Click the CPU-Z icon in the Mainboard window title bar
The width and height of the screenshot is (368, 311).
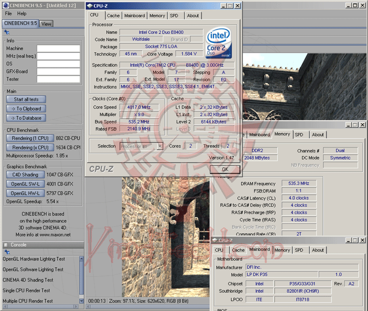point(214,240)
